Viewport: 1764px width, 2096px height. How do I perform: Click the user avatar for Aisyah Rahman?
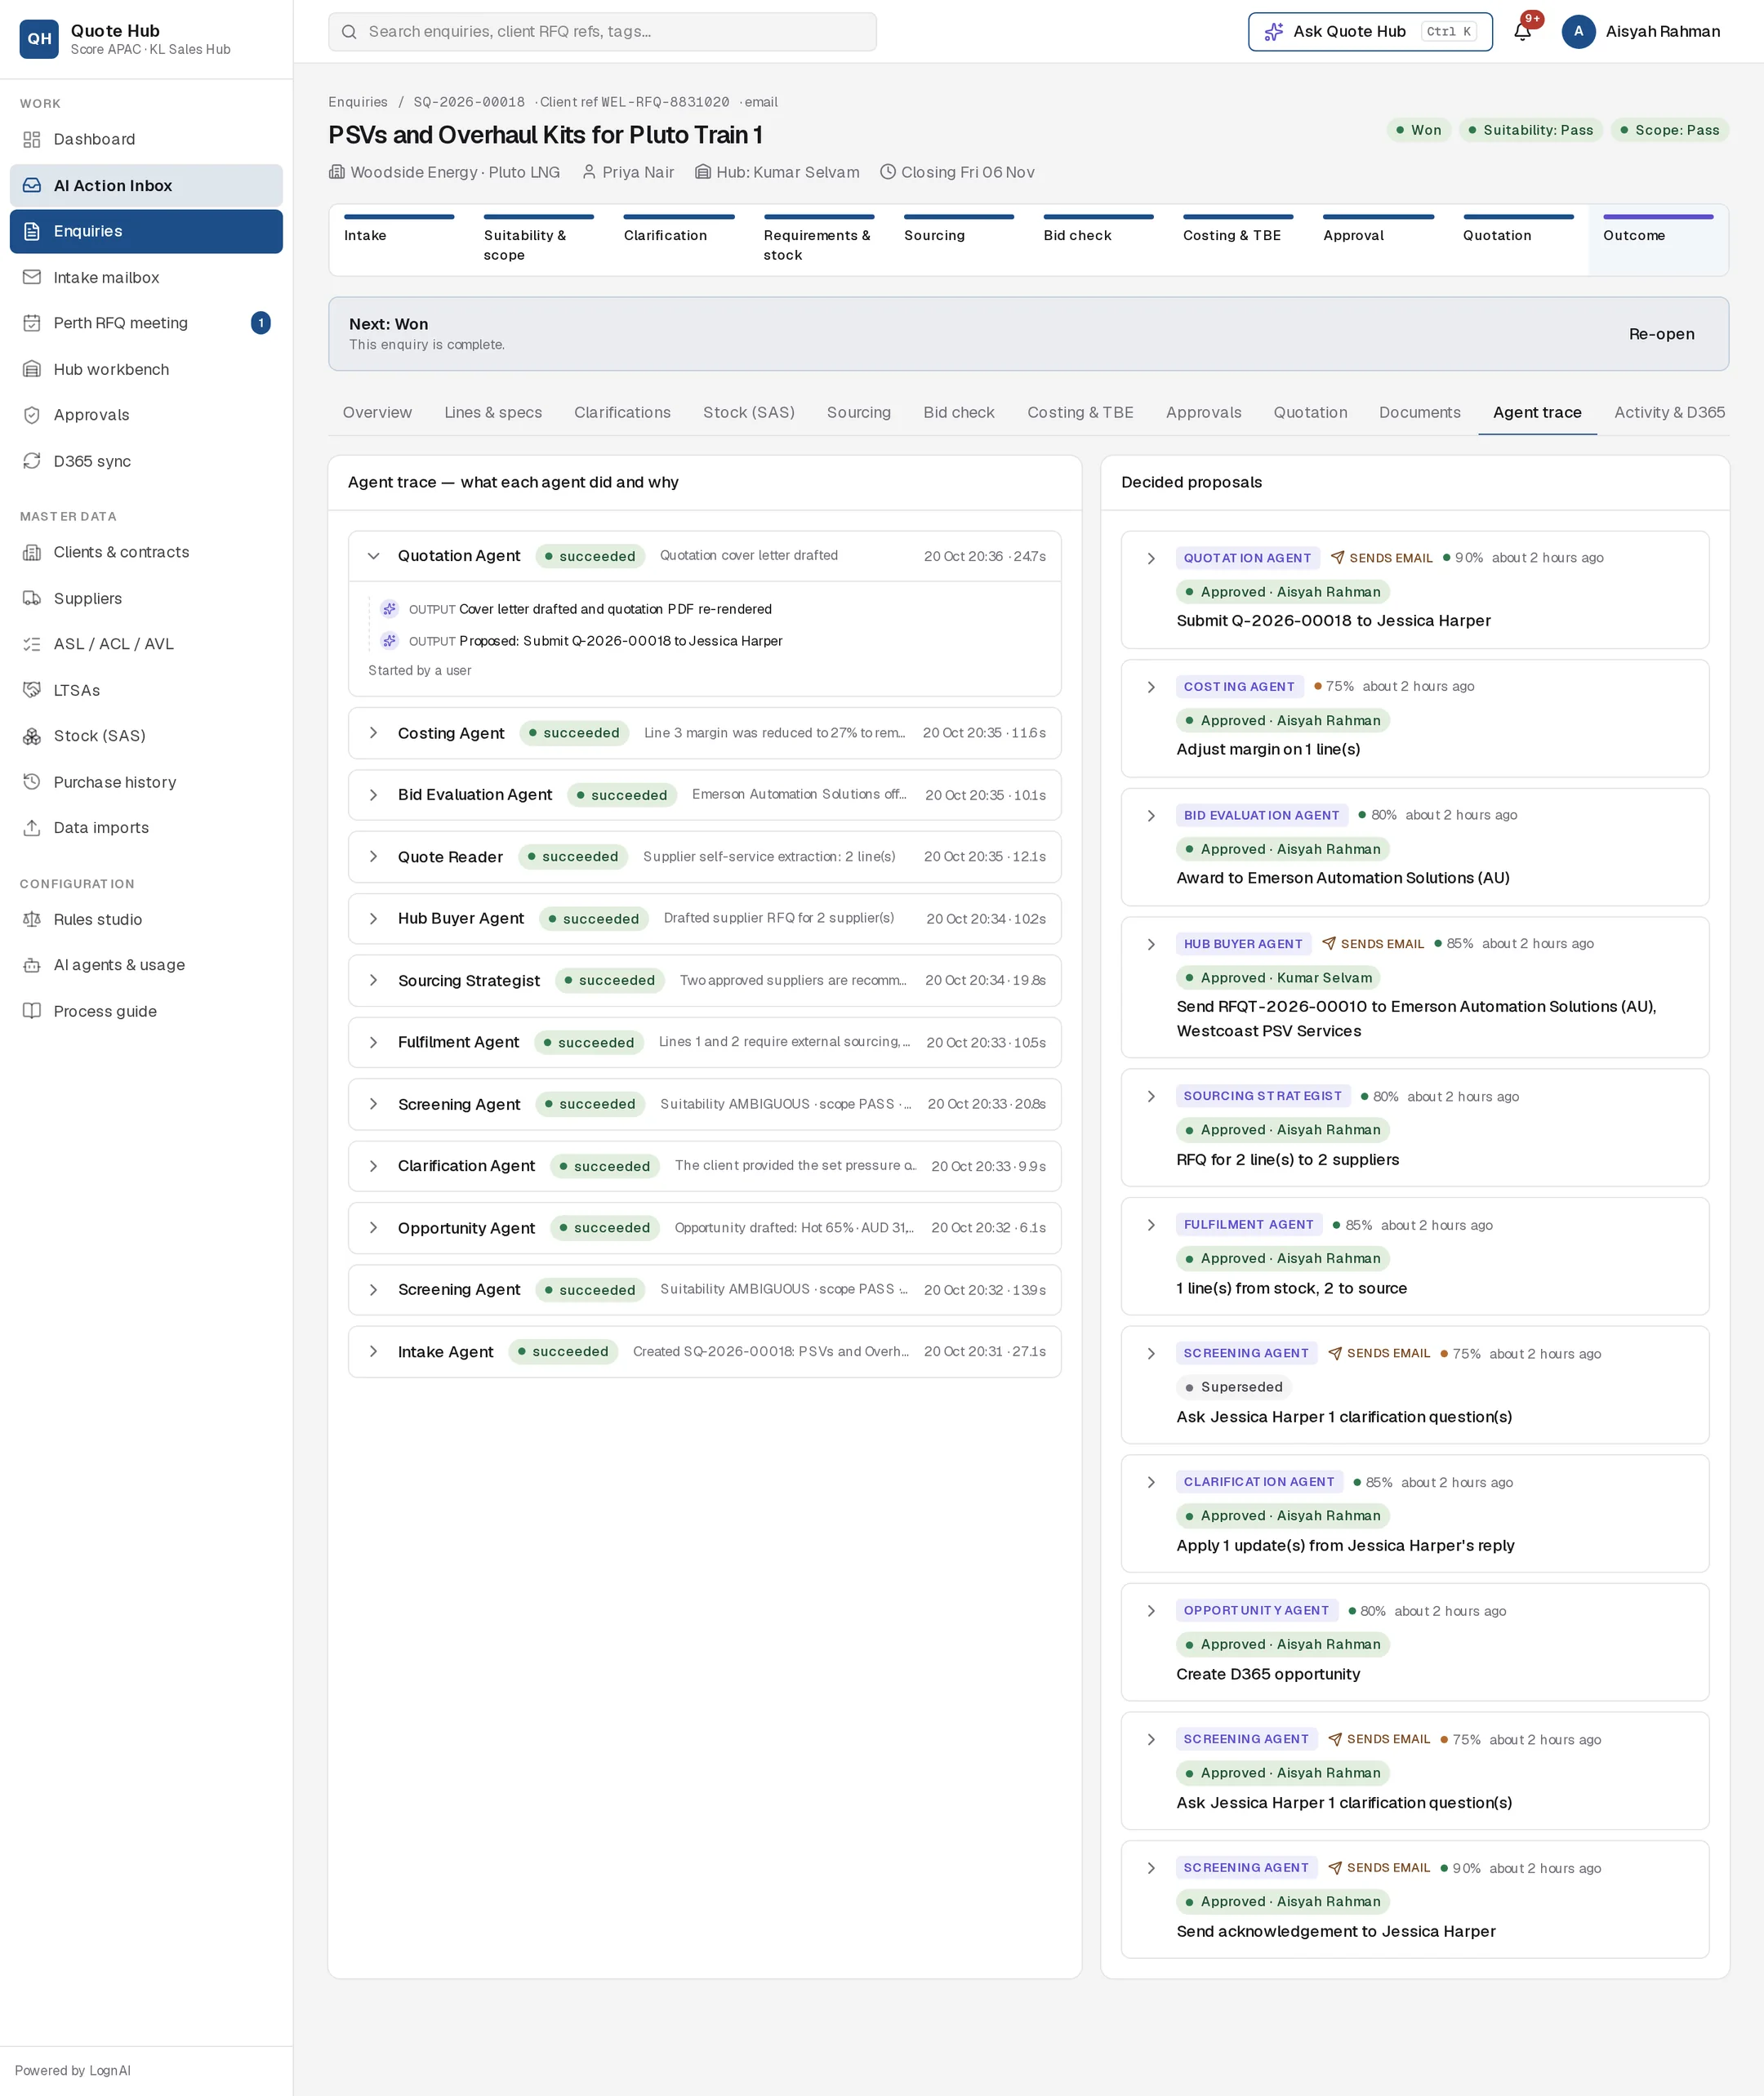(1578, 32)
